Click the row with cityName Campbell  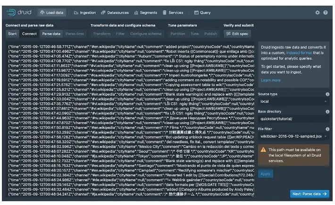[131, 170]
